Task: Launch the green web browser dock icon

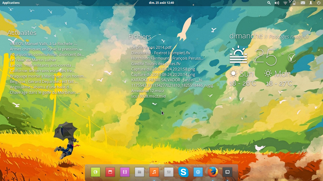Action: pos(95,172)
